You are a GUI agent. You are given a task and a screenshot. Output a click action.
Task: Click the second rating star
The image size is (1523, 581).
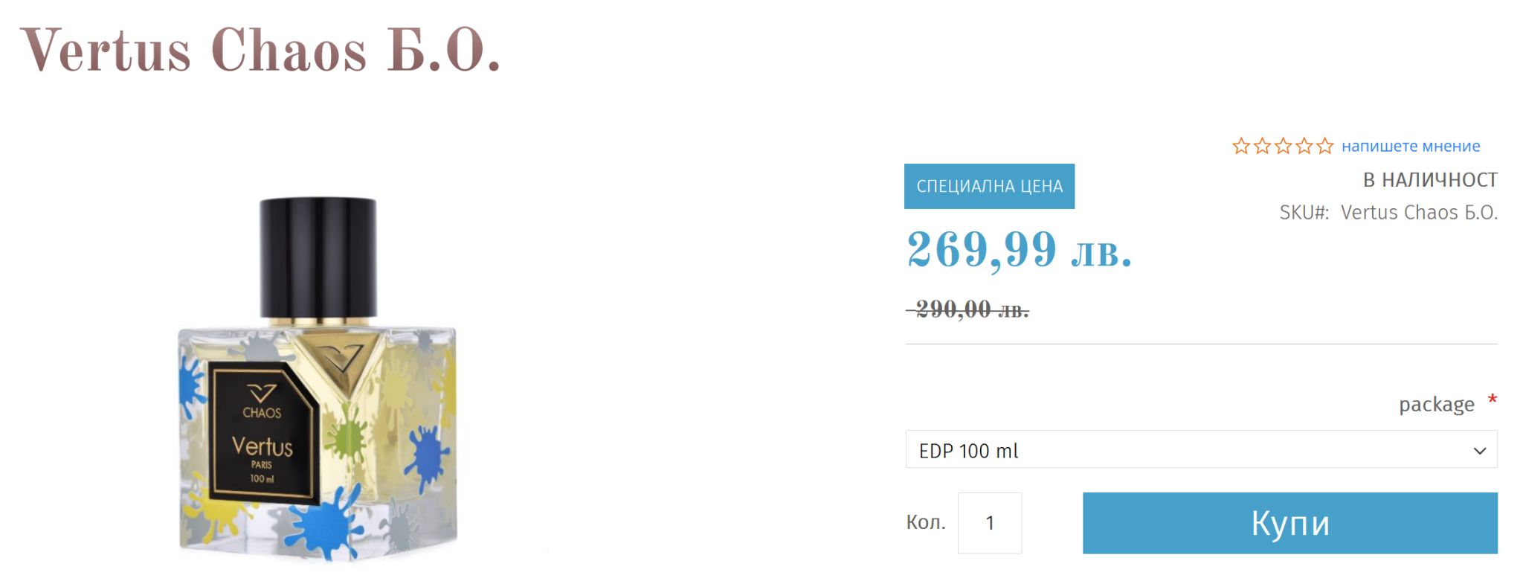pyautogui.click(x=1262, y=147)
